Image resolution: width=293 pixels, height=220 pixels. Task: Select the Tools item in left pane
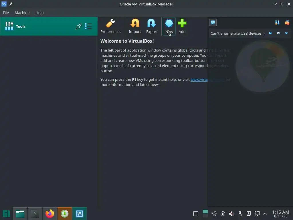point(49,26)
